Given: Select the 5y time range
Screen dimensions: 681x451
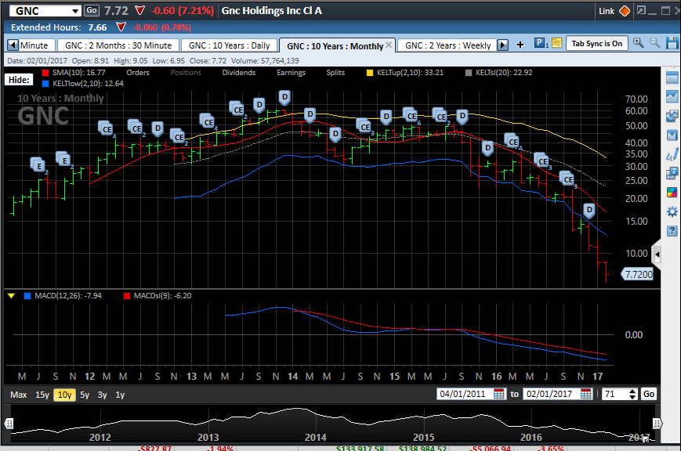Looking at the screenshot, I should [x=85, y=395].
